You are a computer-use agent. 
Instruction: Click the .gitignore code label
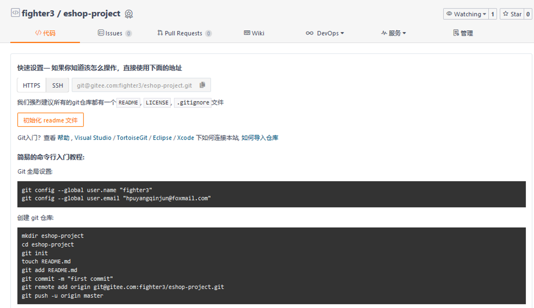pyautogui.click(x=193, y=103)
